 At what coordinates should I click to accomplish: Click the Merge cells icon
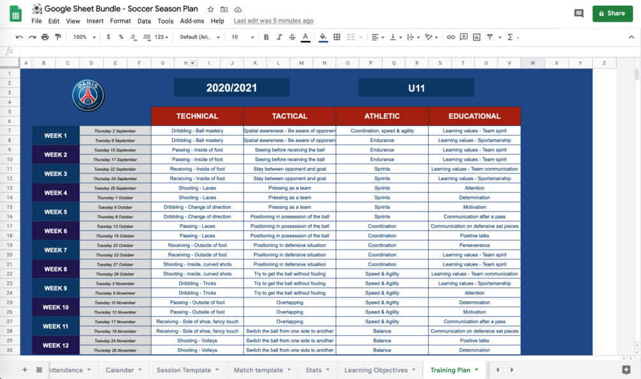pos(351,37)
